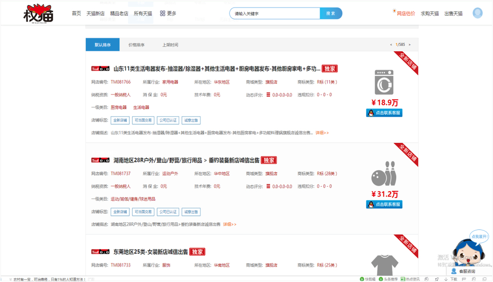Select the 上架时间 sort tab

pos(170,45)
